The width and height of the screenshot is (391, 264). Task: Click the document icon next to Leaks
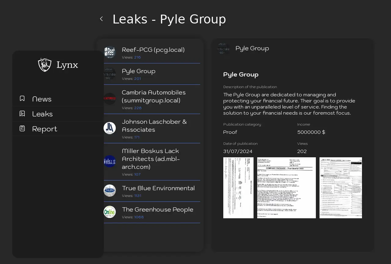click(22, 113)
